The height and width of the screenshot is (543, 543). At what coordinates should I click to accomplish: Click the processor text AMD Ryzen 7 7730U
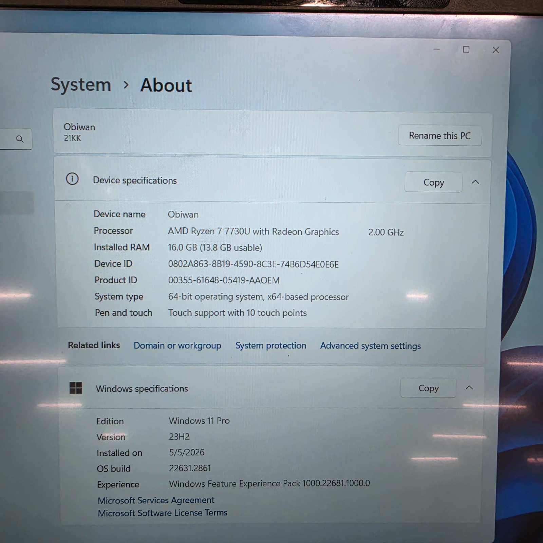pyautogui.click(x=209, y=231)
